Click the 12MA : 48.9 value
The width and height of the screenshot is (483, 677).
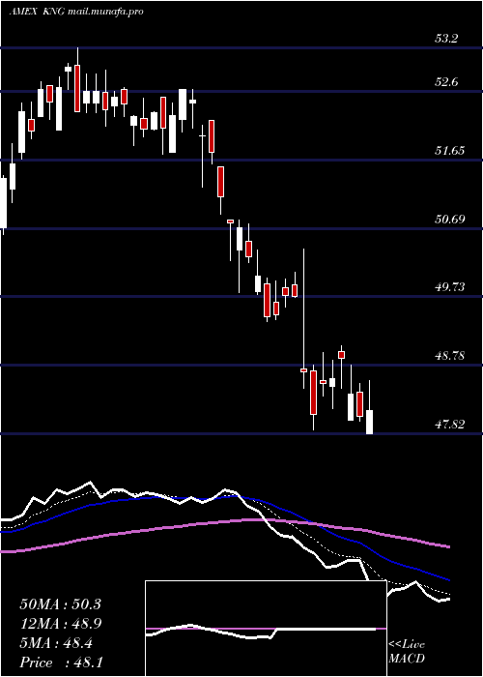pyautogui.click(x=60, y=624)
